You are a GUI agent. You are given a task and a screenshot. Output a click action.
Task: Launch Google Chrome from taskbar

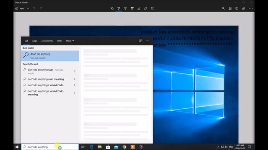(x=124, y=147)
